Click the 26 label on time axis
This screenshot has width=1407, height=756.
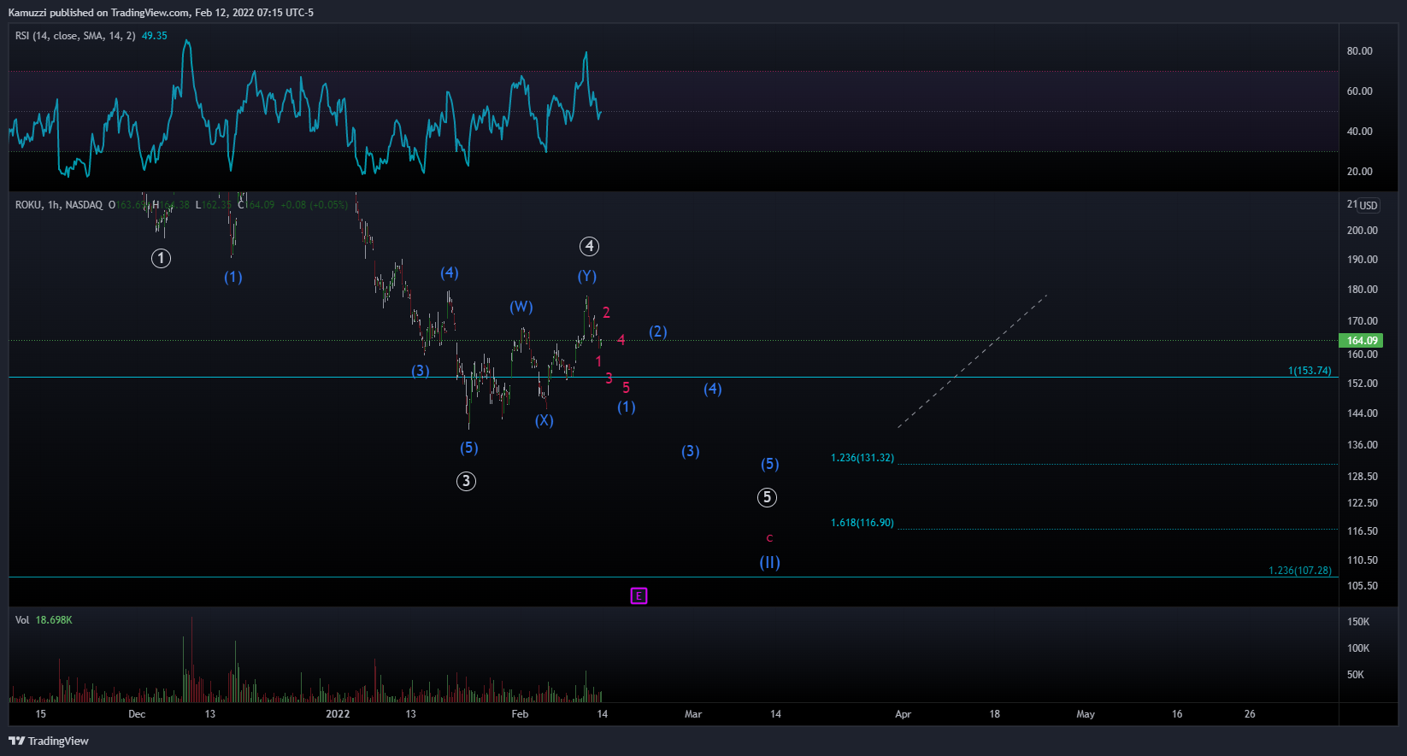(1250, 714)
